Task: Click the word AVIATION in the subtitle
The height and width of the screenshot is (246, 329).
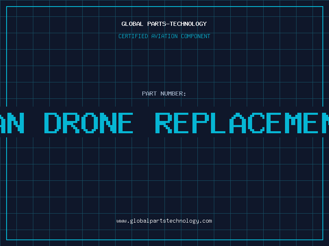Action: pos(164,36)
